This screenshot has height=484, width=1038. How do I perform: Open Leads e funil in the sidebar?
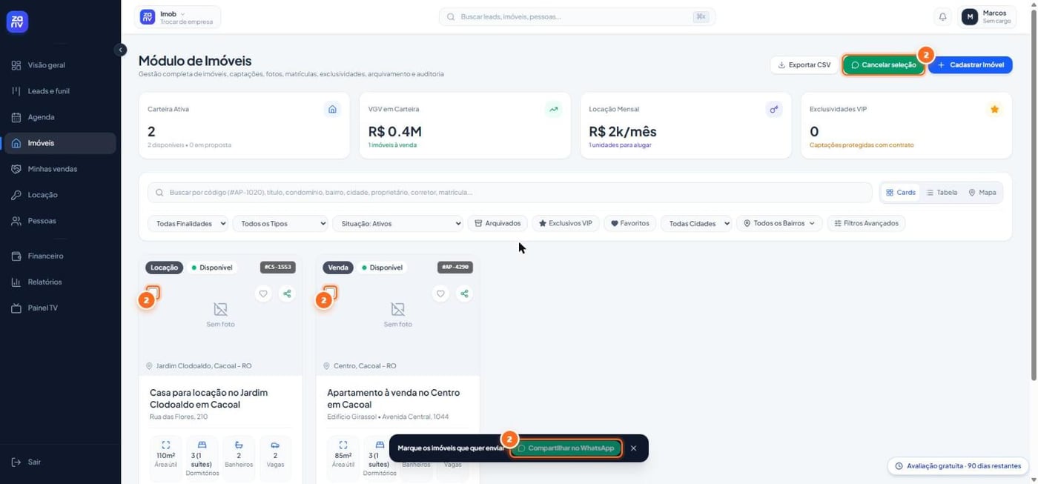click(59, 91)
